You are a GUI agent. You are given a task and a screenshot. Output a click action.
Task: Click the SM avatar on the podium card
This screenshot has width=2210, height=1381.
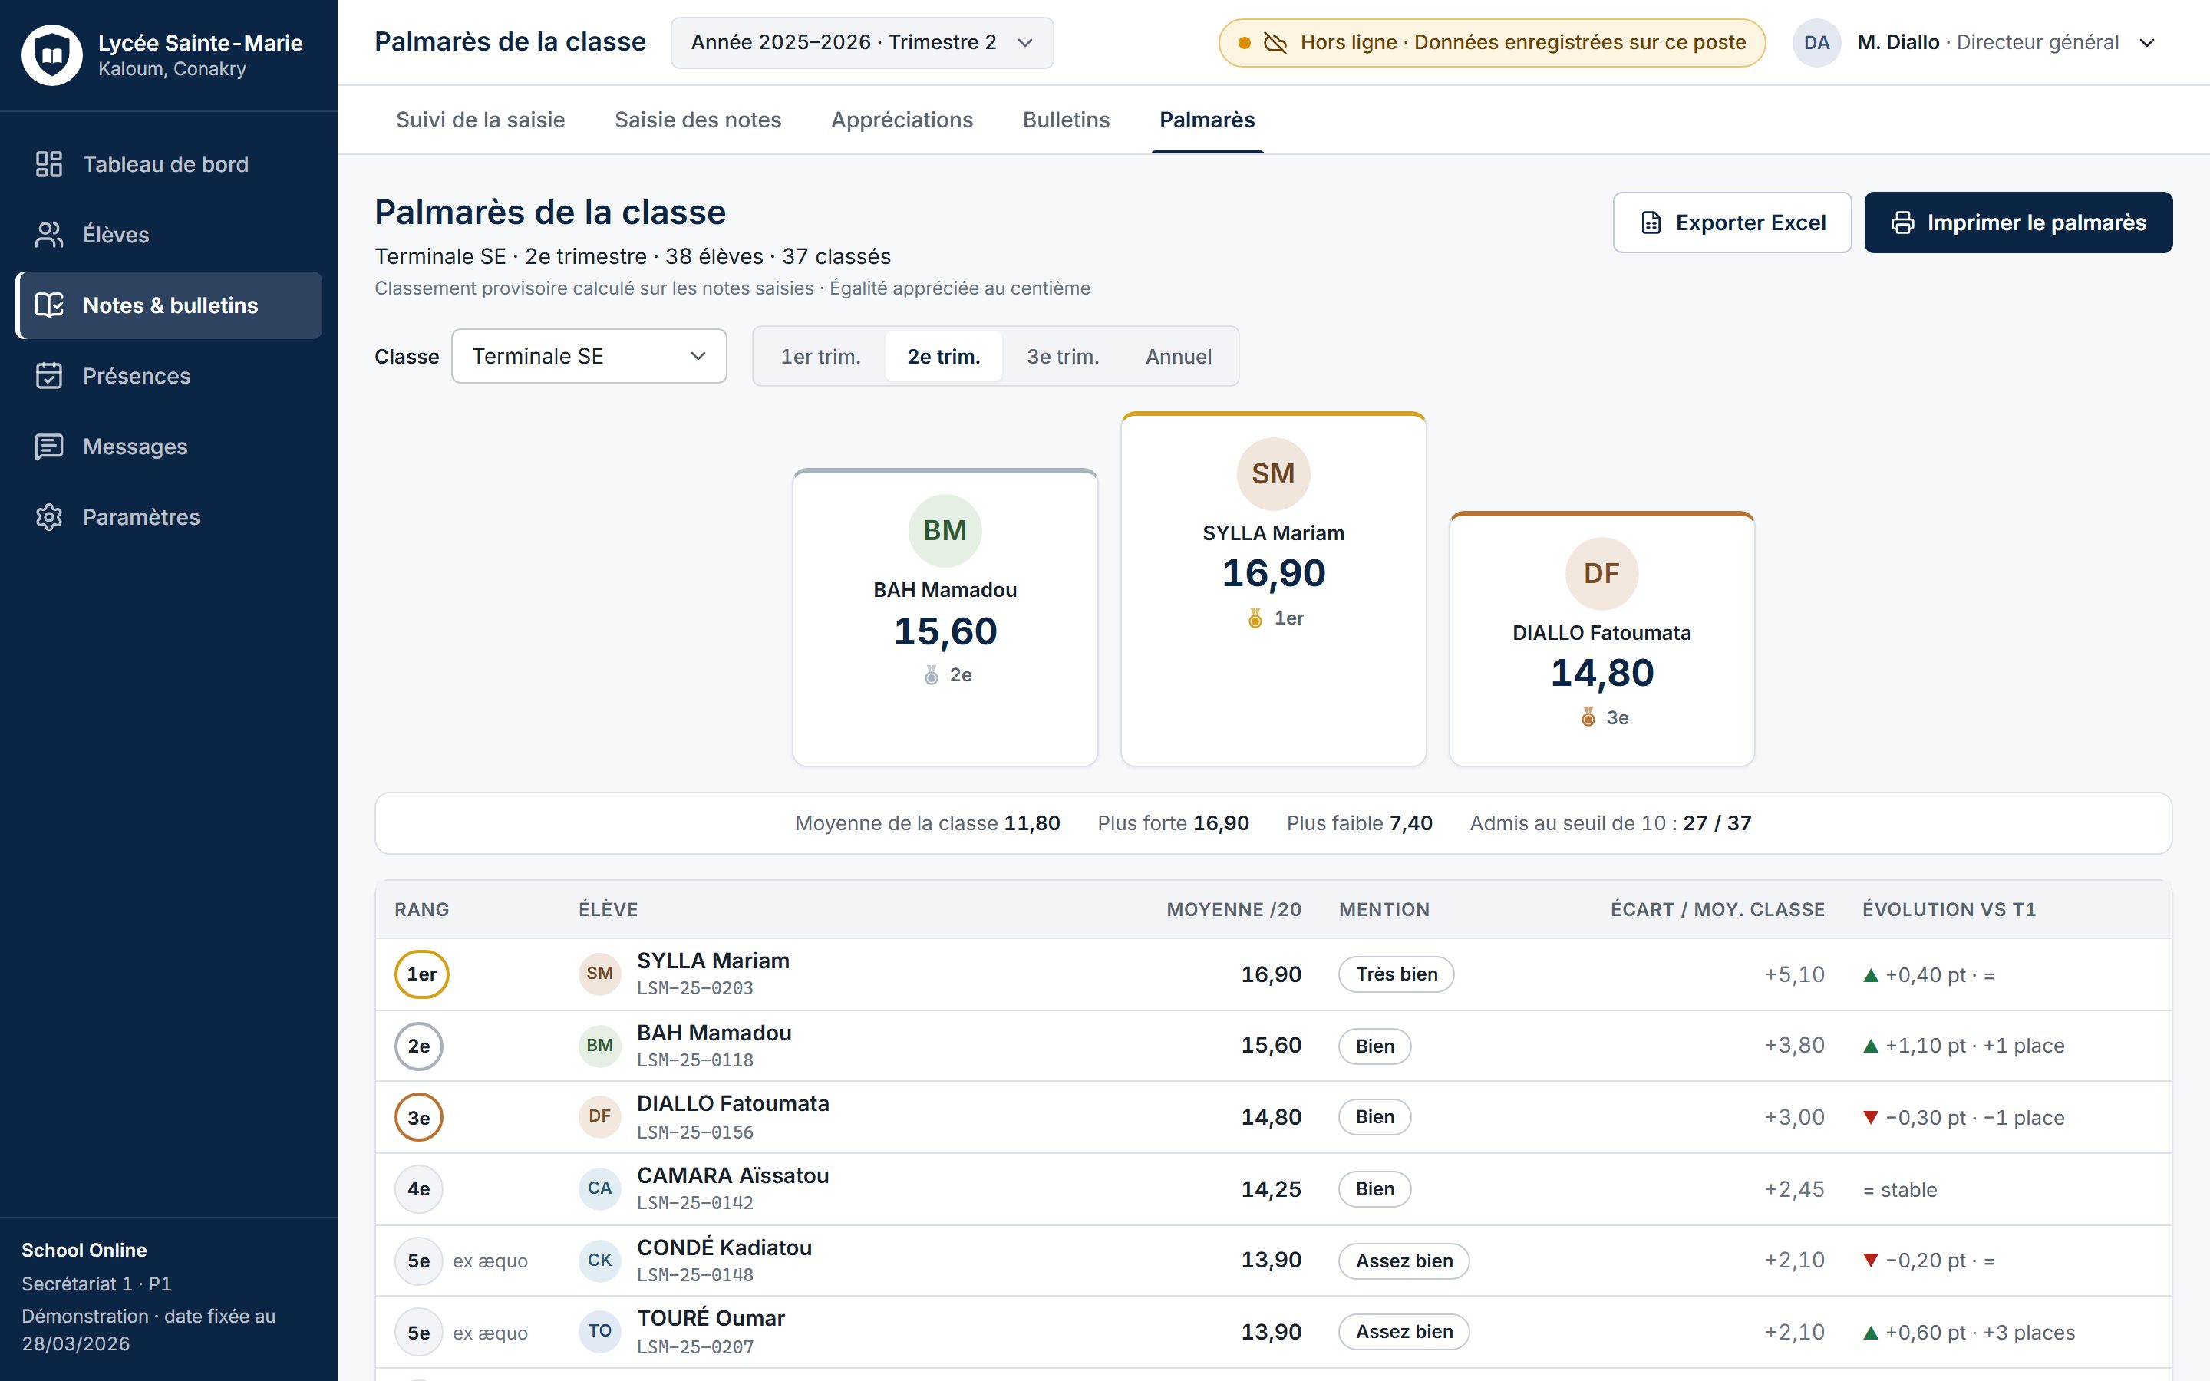1273,474
